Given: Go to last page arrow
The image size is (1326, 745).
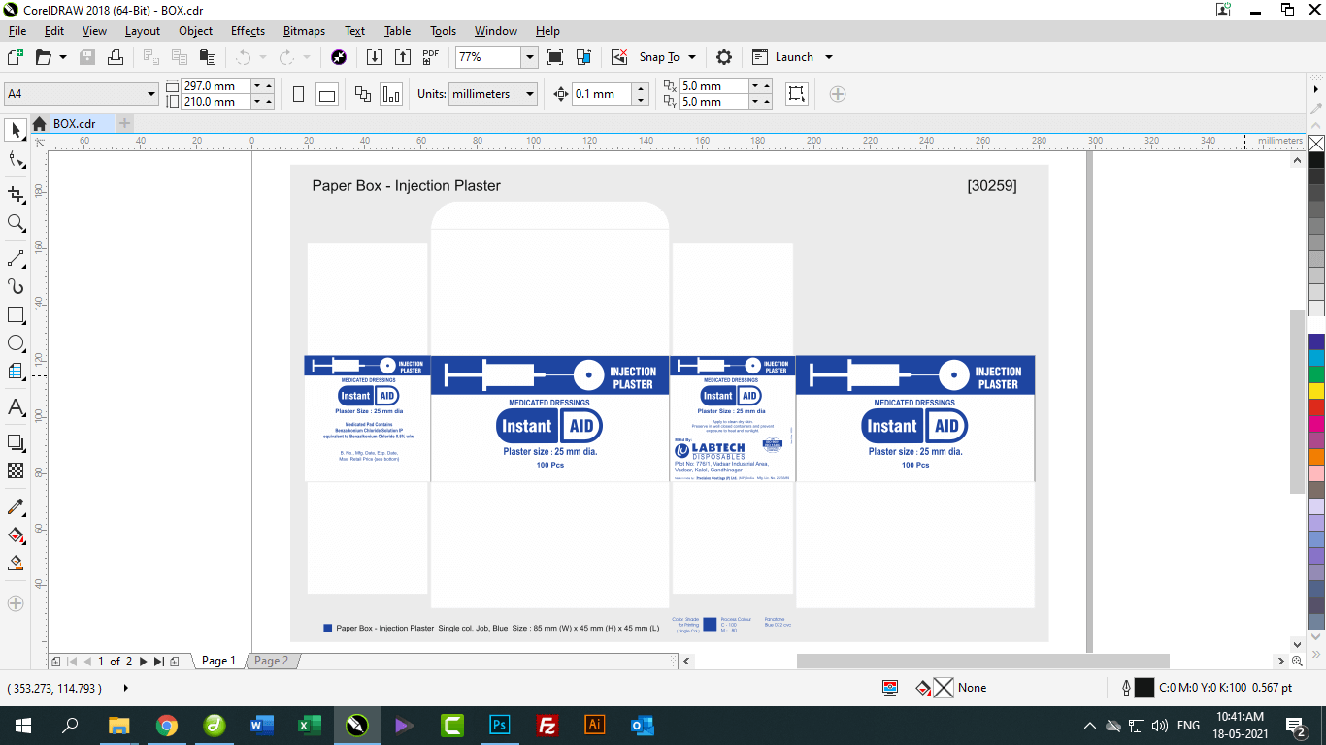Looking at the screenshot, I should [x=158, y=661].
